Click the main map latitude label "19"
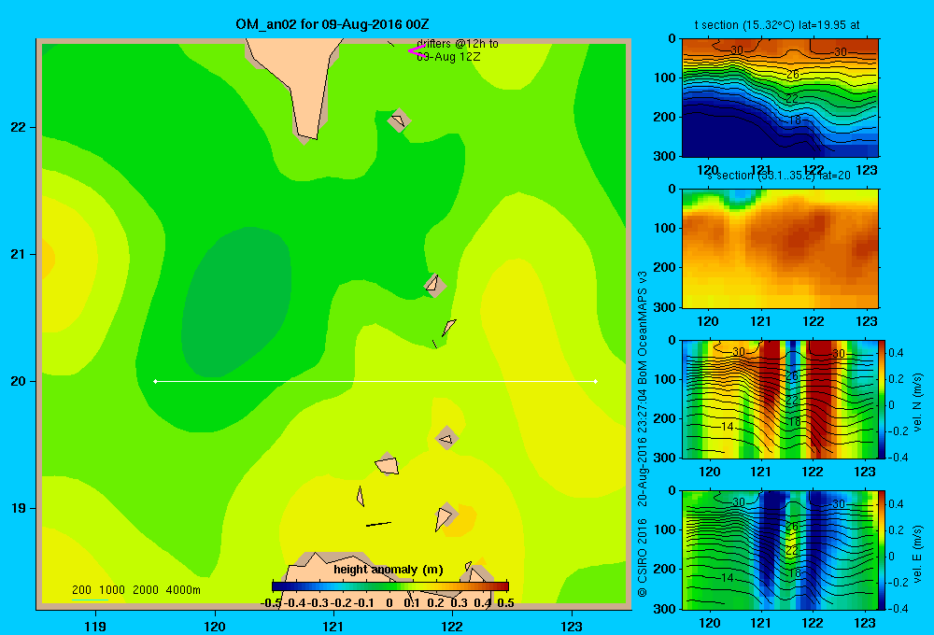Screen dimensions: 934x635 click(x=19, y=508)
